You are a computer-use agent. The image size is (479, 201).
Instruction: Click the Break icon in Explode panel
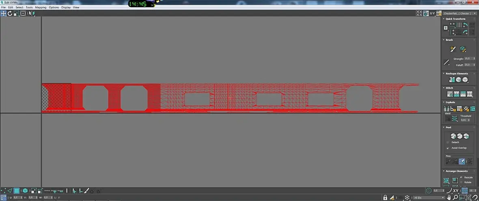(x=446, y=108)
